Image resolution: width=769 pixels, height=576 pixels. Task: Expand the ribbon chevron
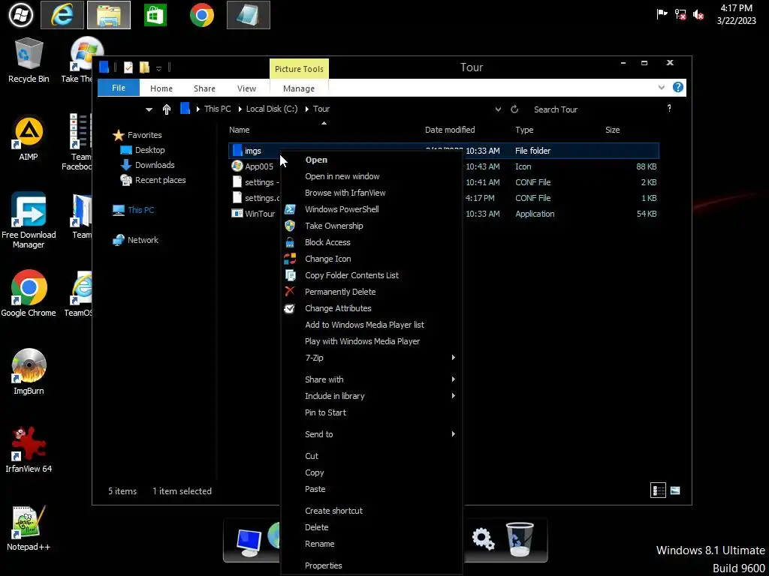[661, 88]
